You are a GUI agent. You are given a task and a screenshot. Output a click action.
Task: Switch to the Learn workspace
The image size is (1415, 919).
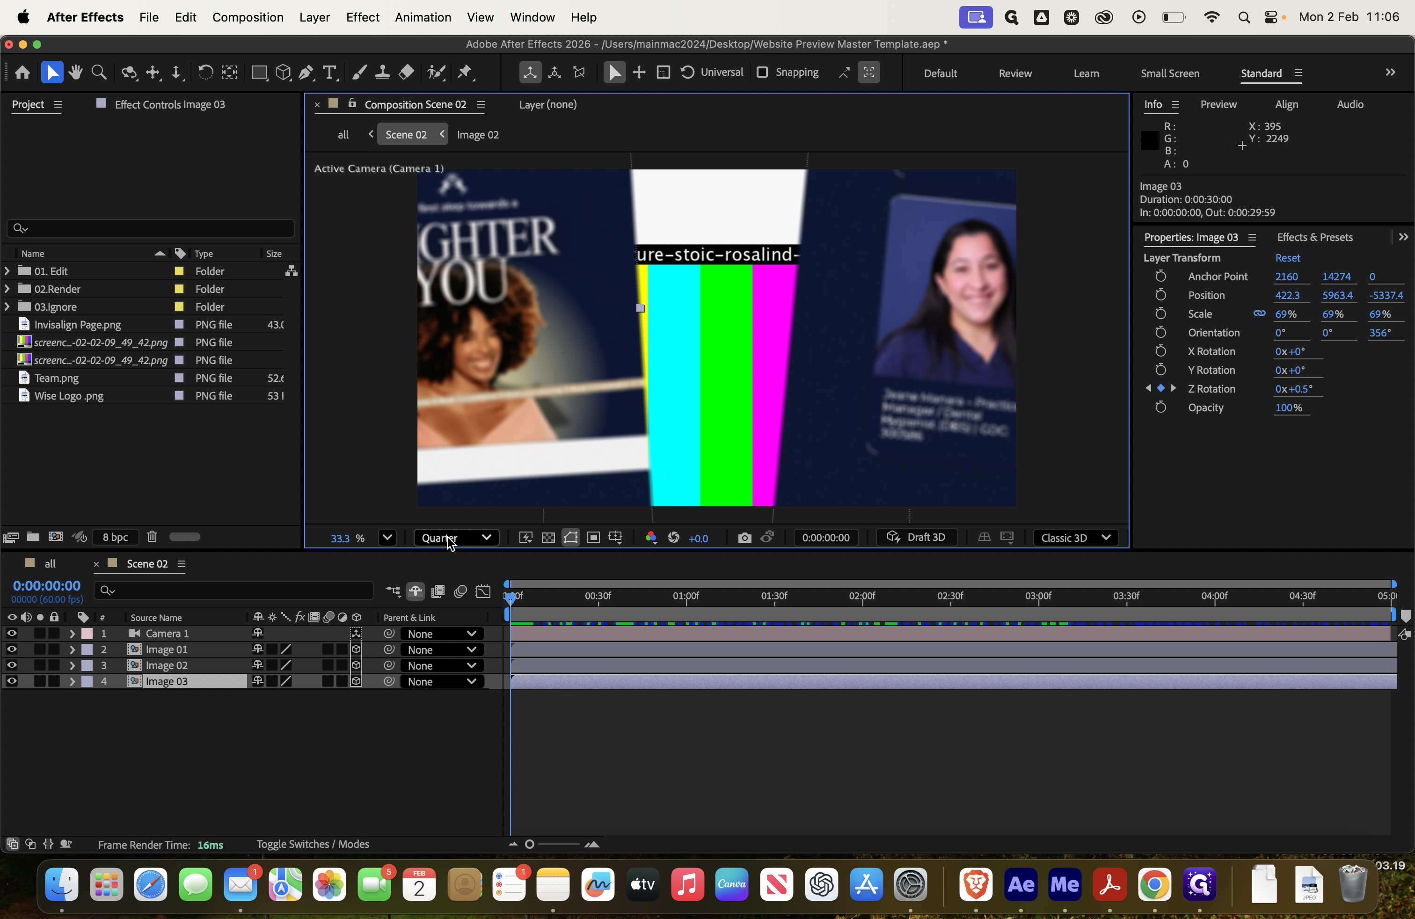[1086, 73]
